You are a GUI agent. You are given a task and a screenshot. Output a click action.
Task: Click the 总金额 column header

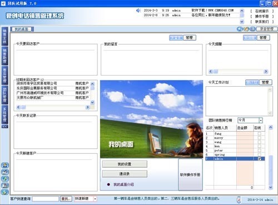pyautogui.click(x=245, y=128)
